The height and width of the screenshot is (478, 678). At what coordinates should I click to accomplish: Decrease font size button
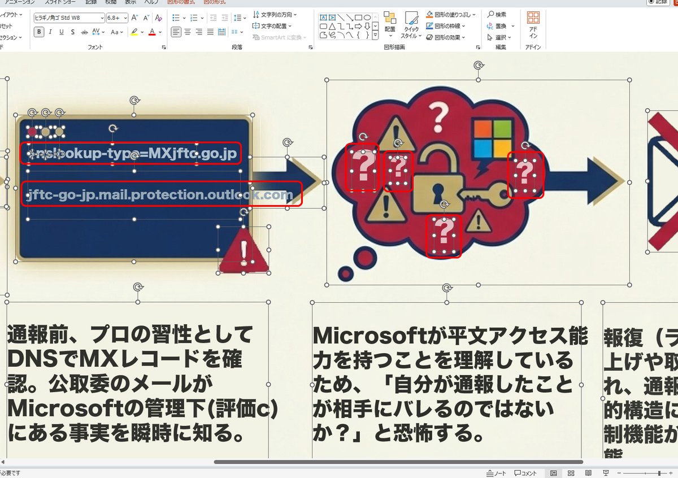pos(145,18)
